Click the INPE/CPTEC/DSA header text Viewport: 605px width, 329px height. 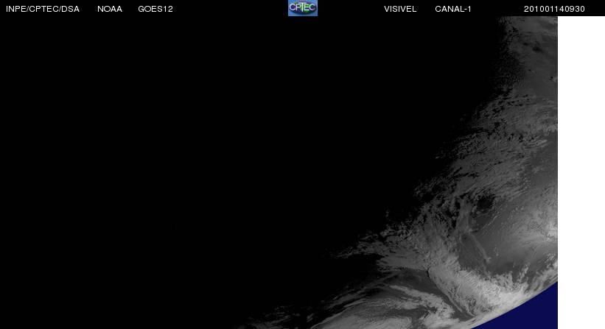(43, 9)
